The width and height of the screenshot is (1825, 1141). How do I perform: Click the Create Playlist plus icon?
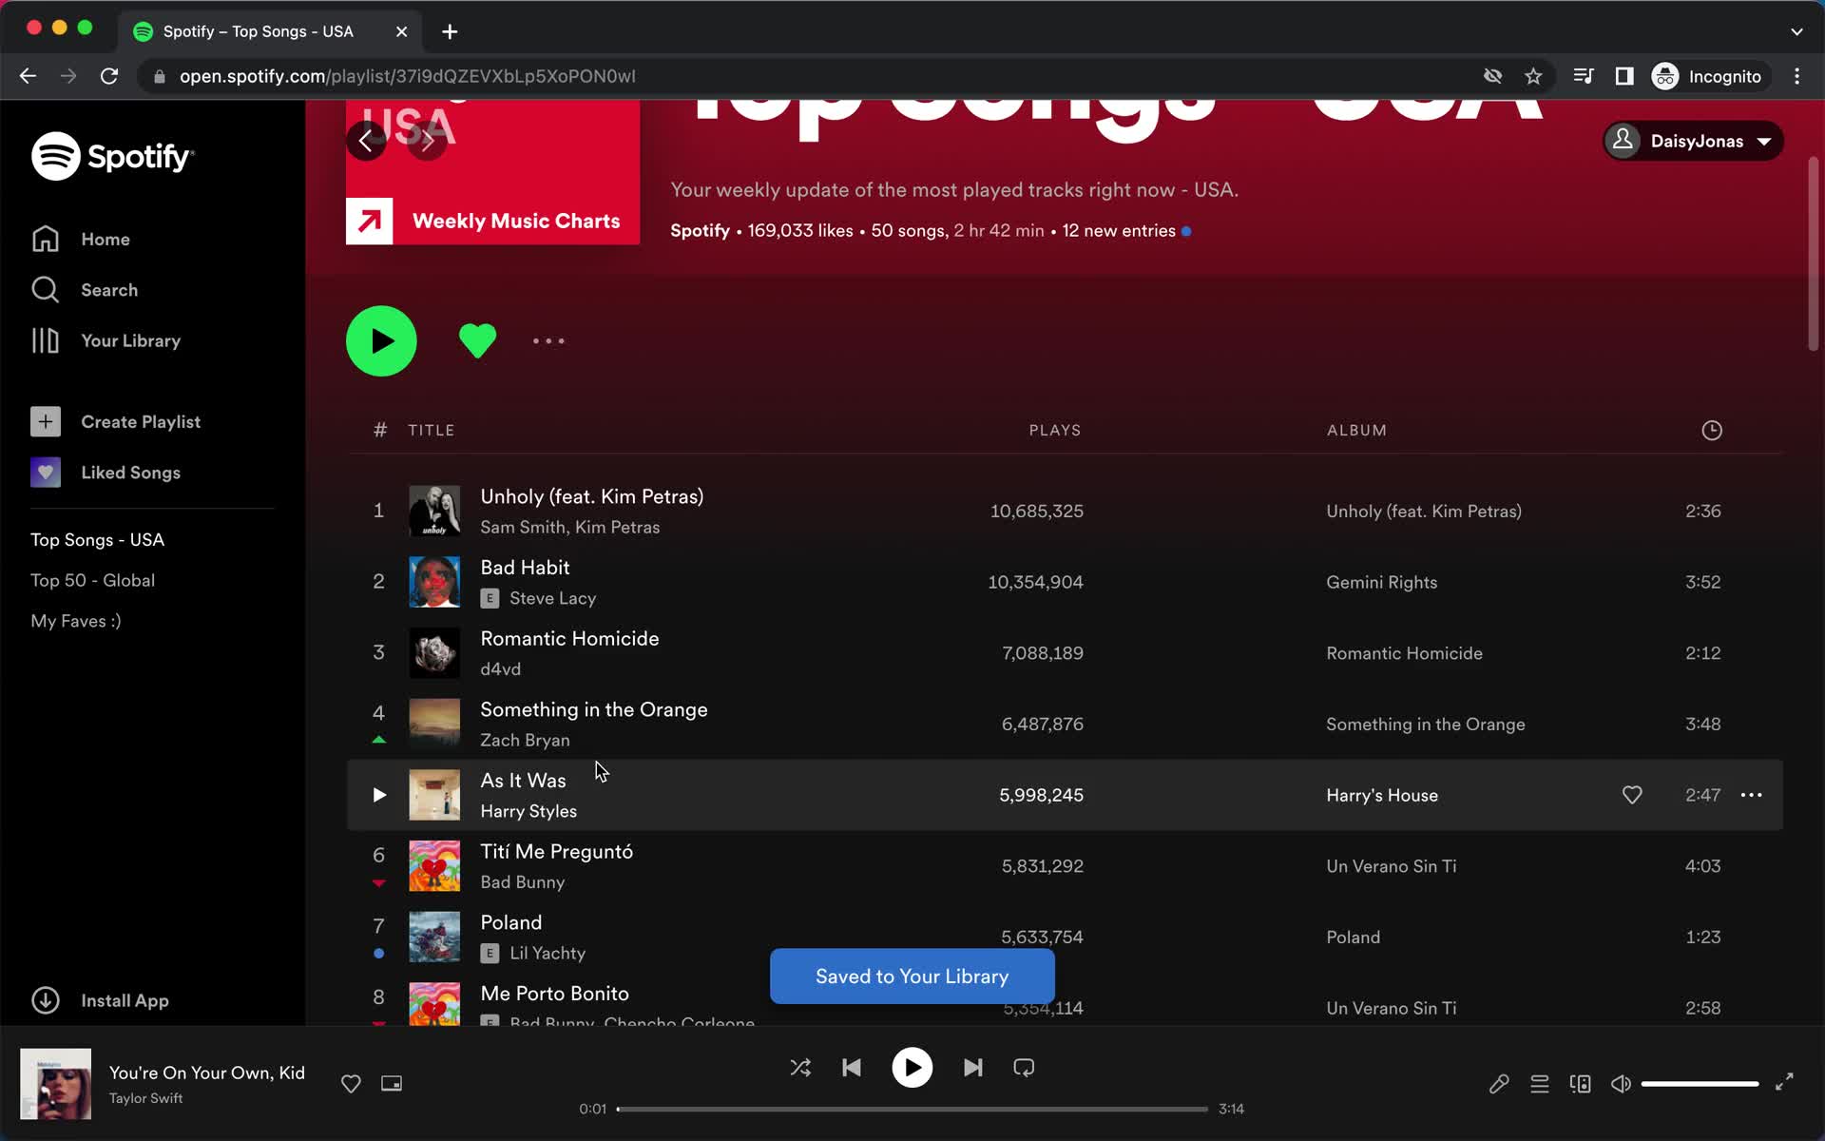click(x=46, y=421)
